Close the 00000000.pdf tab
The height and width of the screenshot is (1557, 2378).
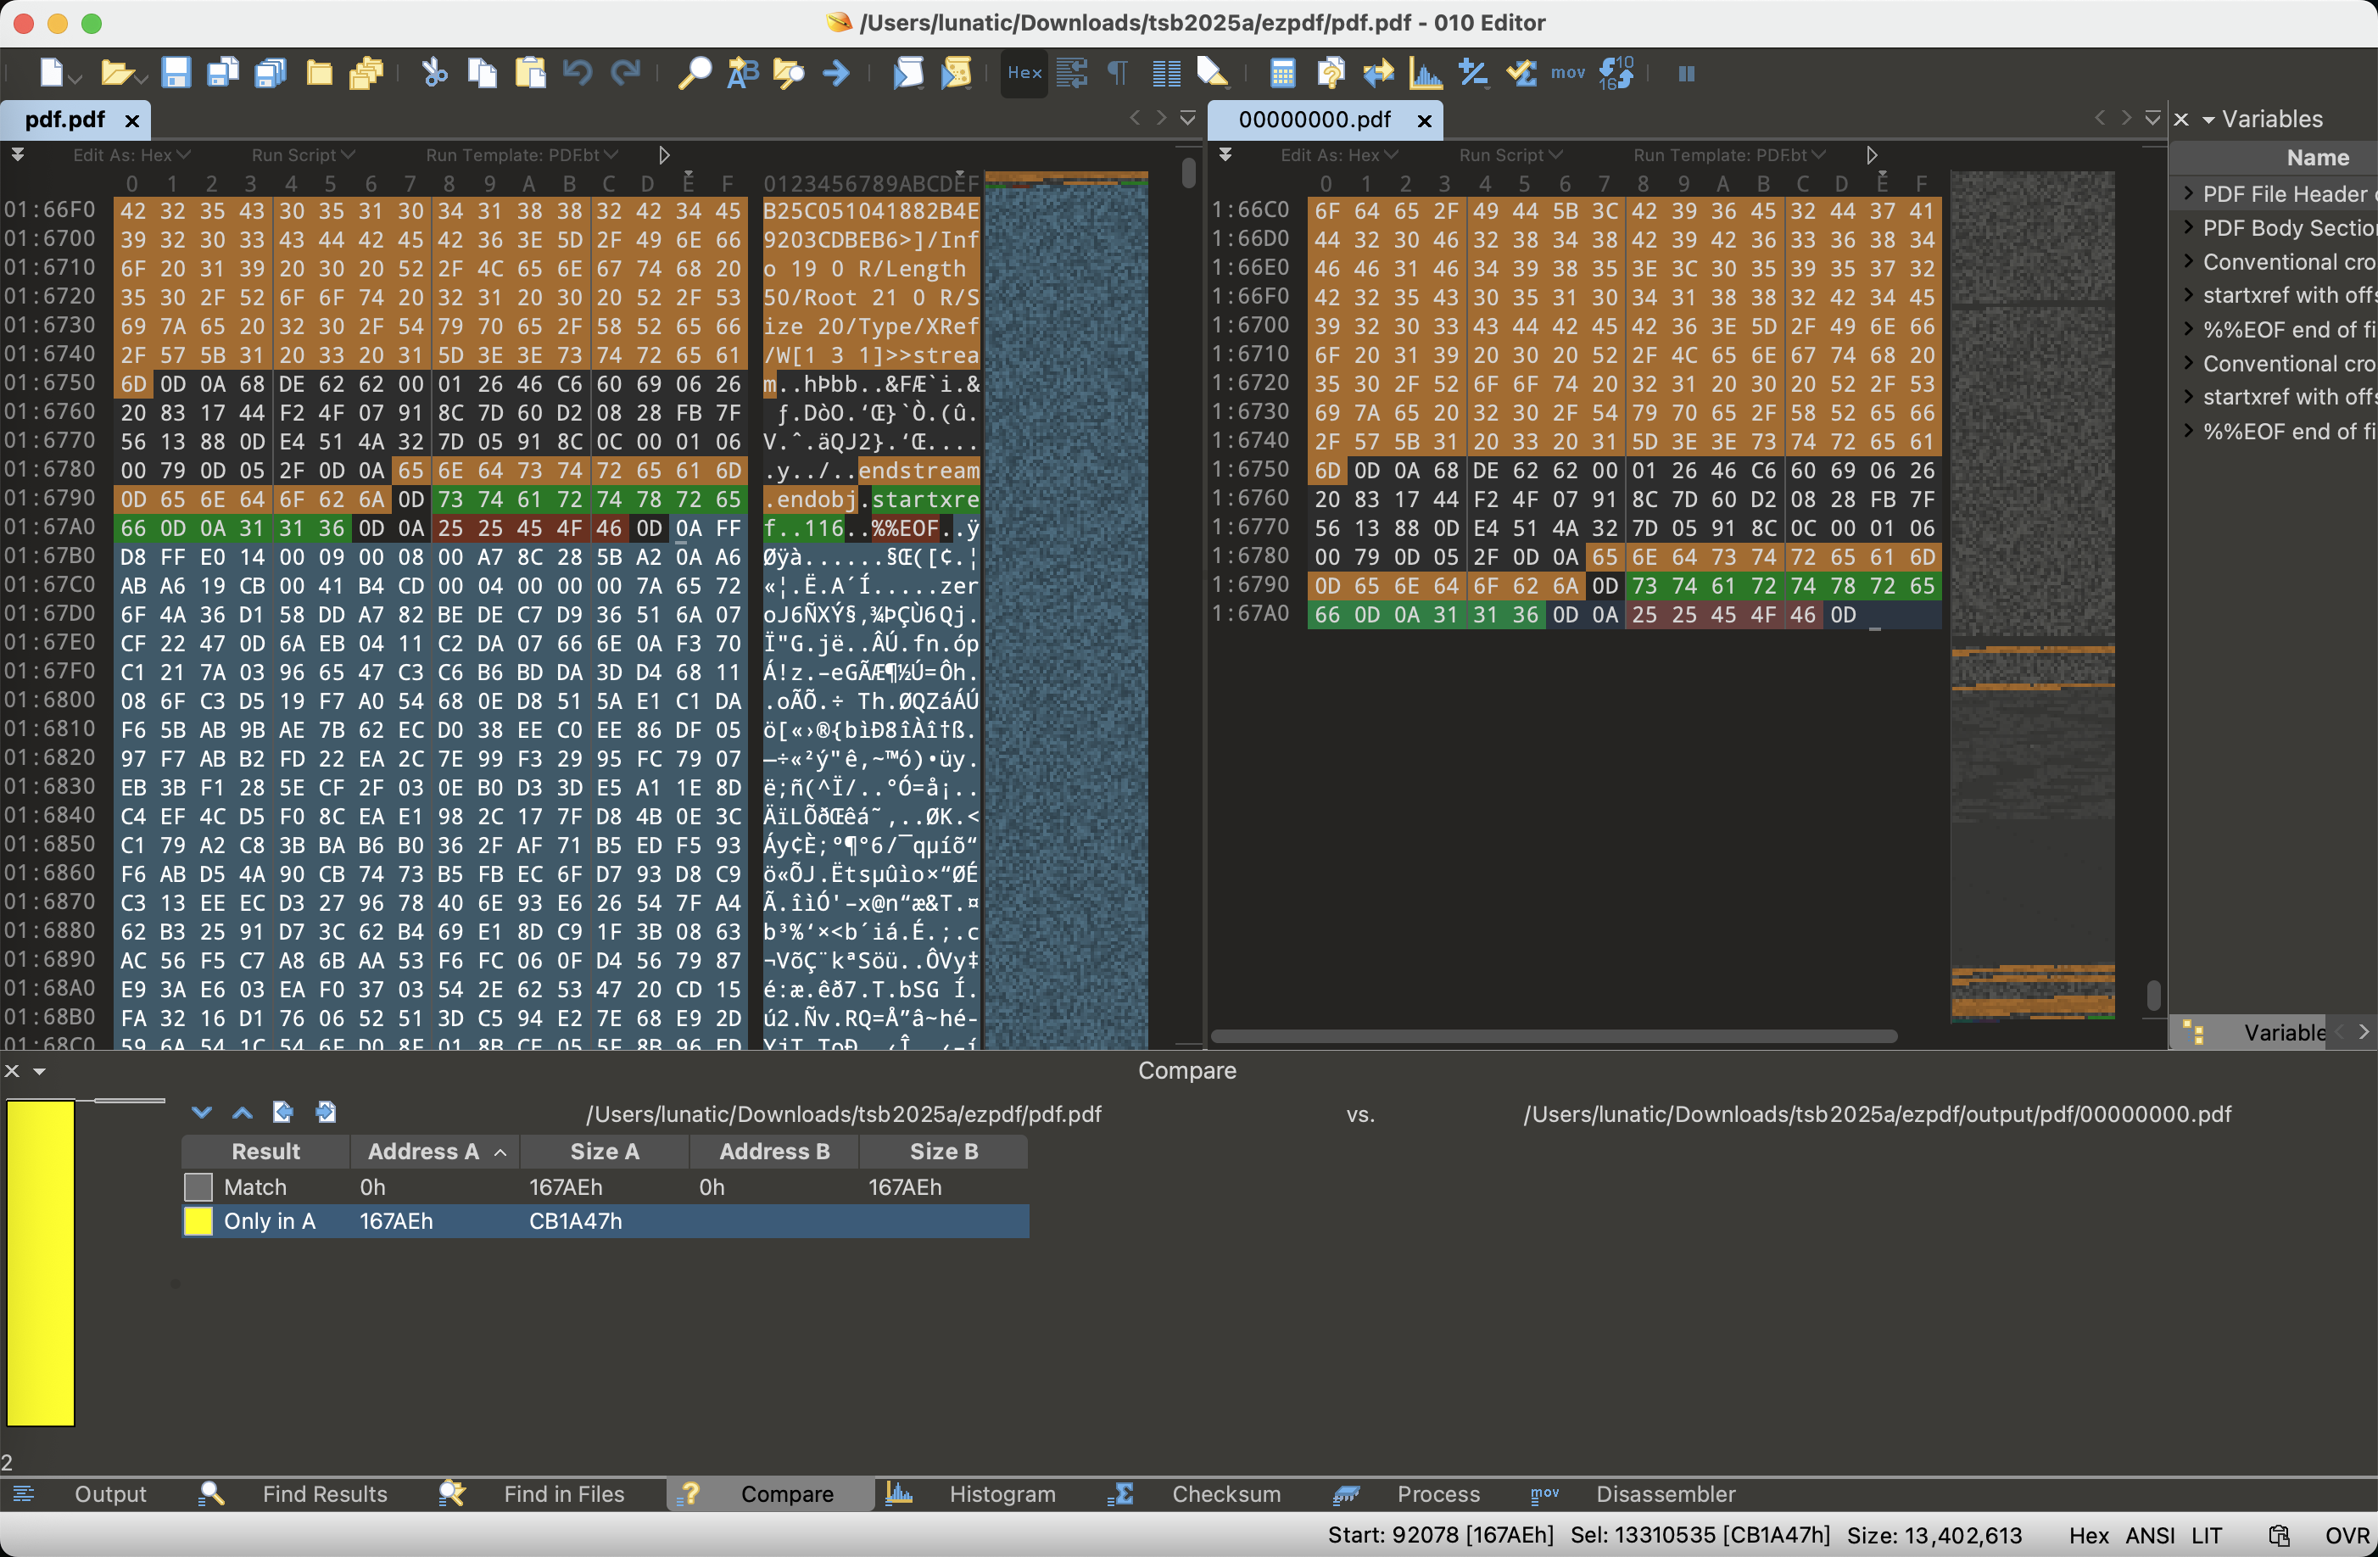click(x=1425, y=121)
